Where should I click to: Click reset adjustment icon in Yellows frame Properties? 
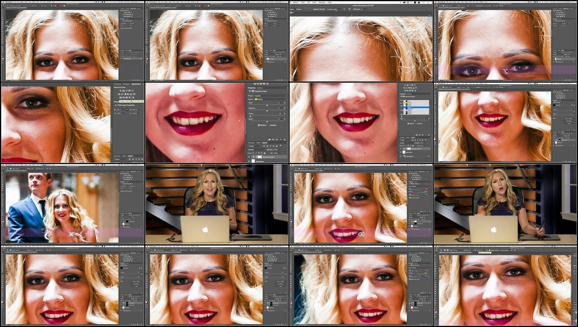[277, 140]
